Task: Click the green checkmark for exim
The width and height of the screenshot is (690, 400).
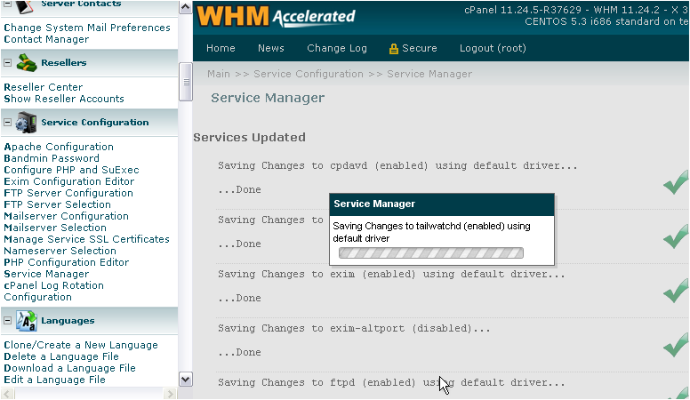Action: pos(677,291)
